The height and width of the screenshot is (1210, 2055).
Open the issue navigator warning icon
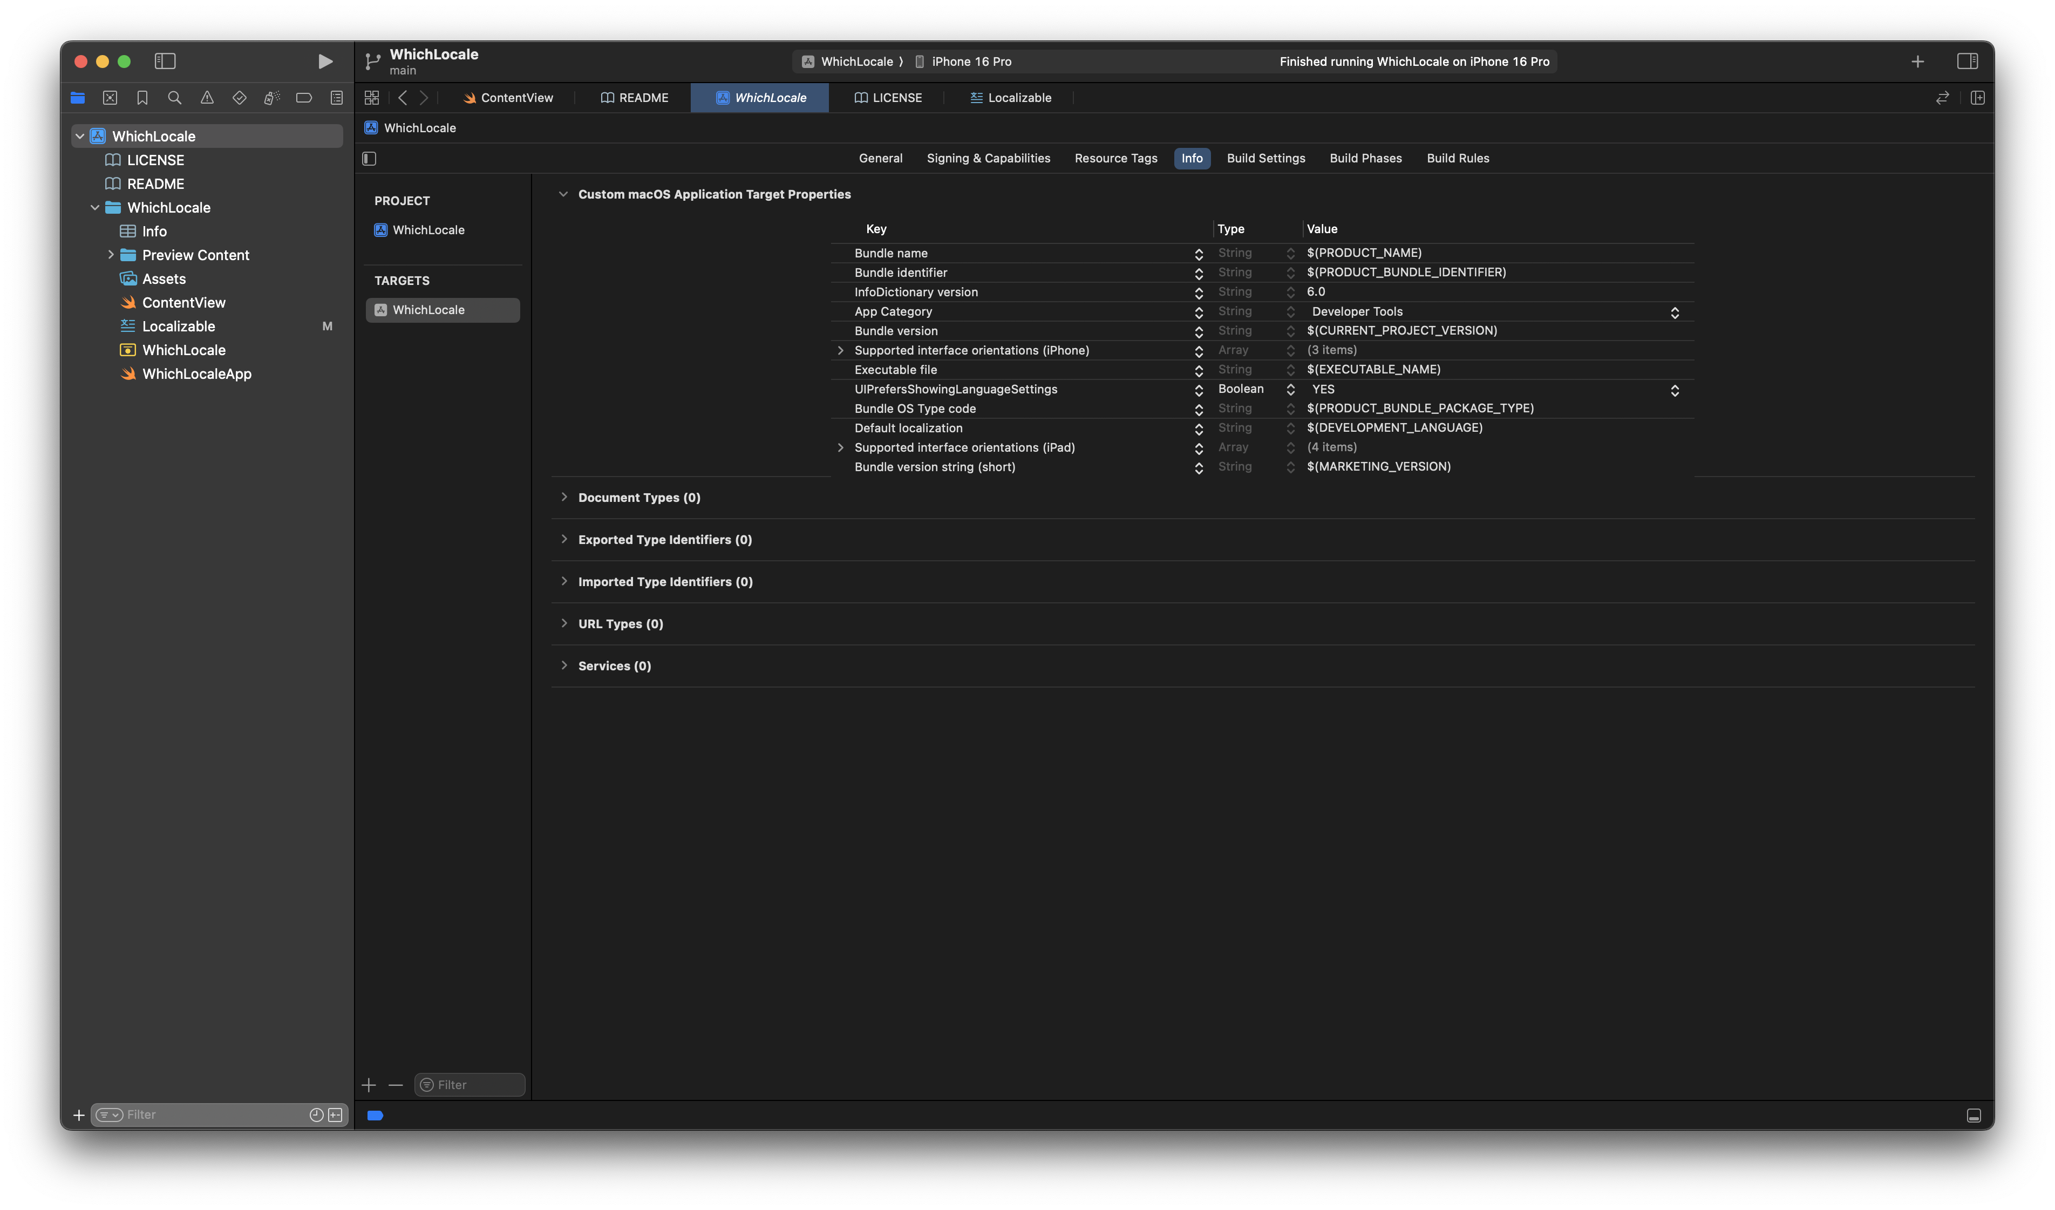[207, 98]
